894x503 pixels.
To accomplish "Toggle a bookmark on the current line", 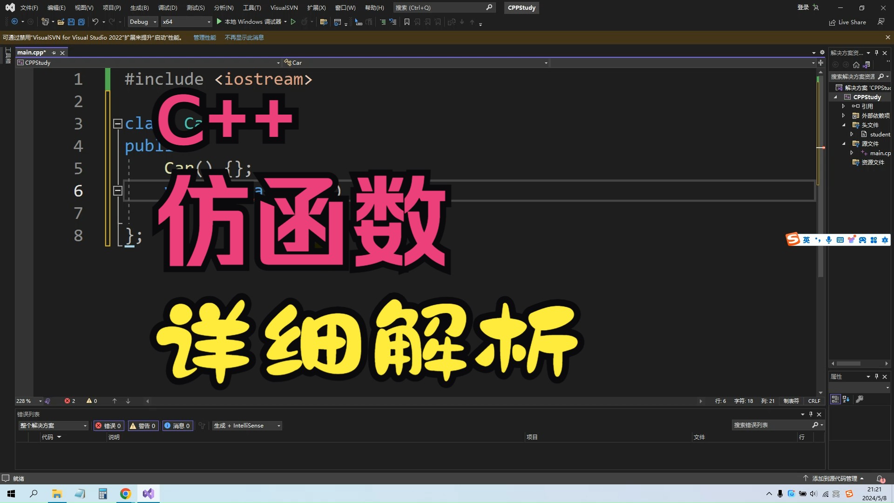I will (x=407, y=22).
